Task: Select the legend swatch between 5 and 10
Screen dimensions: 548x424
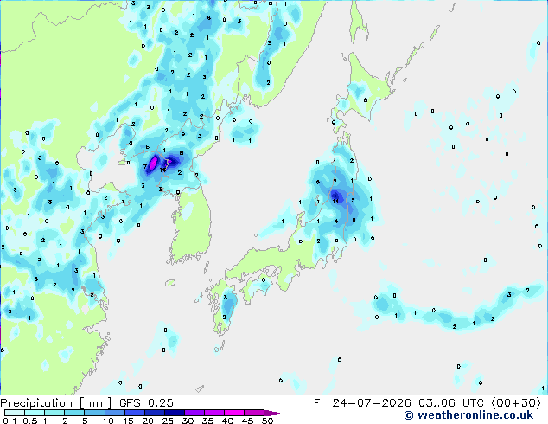Action: point(95,413)
